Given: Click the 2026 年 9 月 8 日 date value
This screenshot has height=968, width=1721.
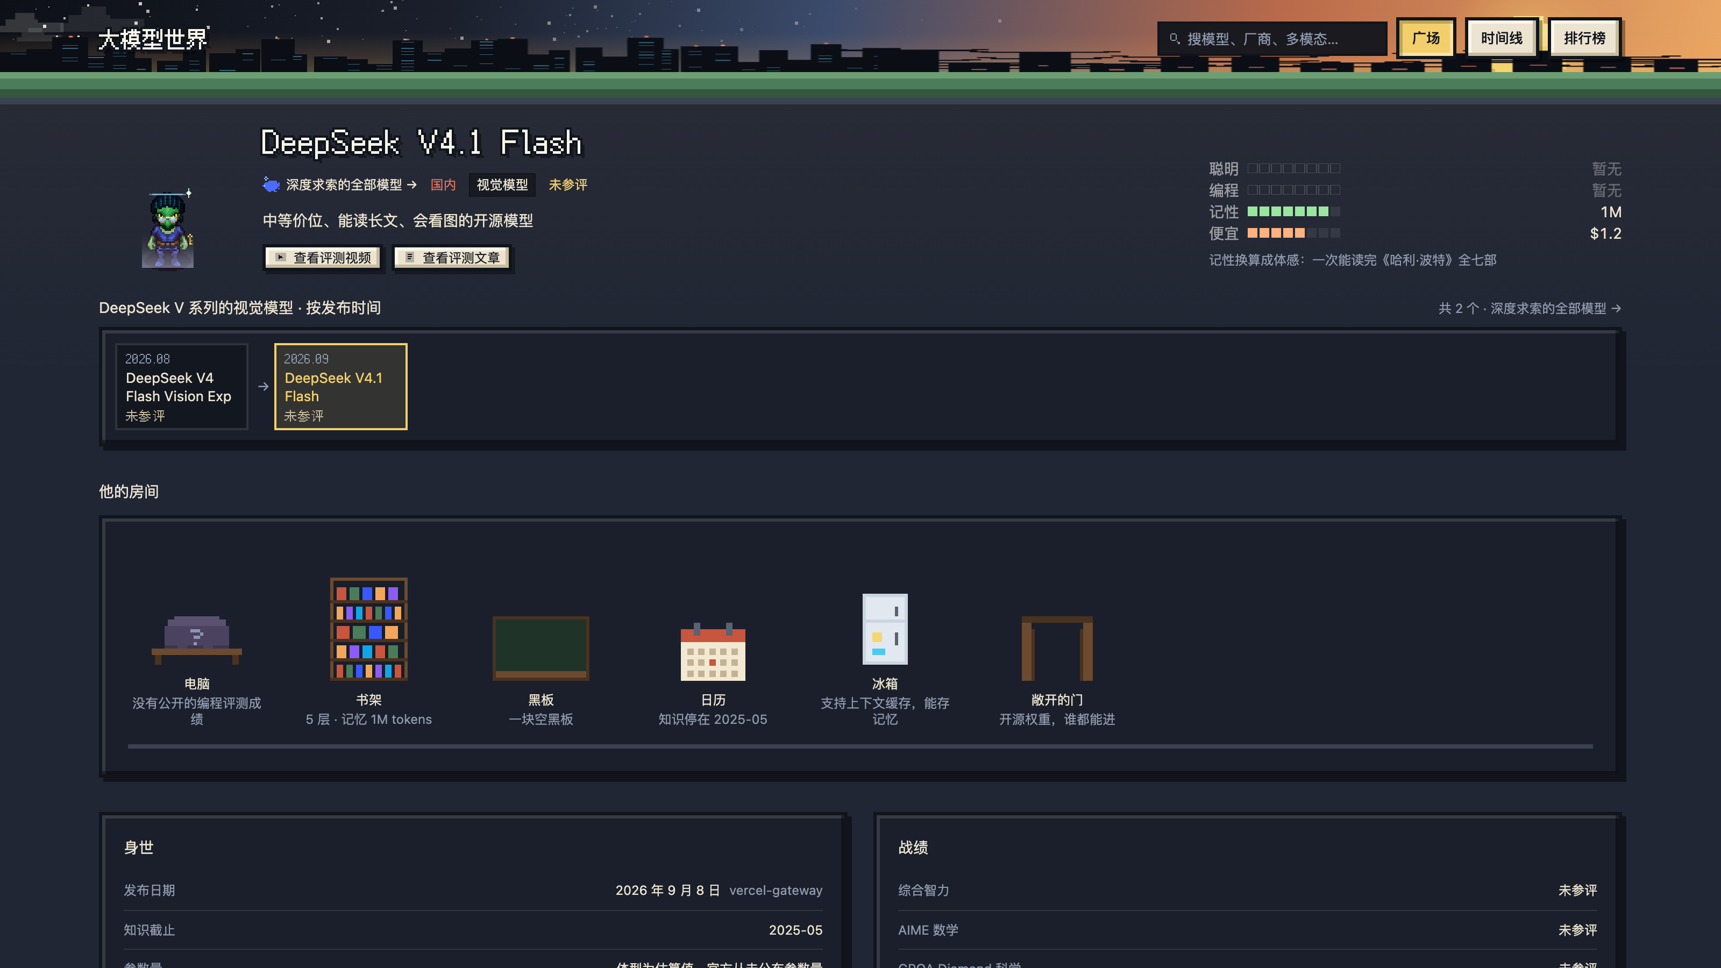Looking at the screenshot, I should [667, 890].
